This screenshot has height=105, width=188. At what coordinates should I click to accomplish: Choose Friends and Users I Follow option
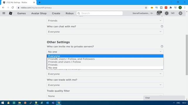[x=105, y=62]
